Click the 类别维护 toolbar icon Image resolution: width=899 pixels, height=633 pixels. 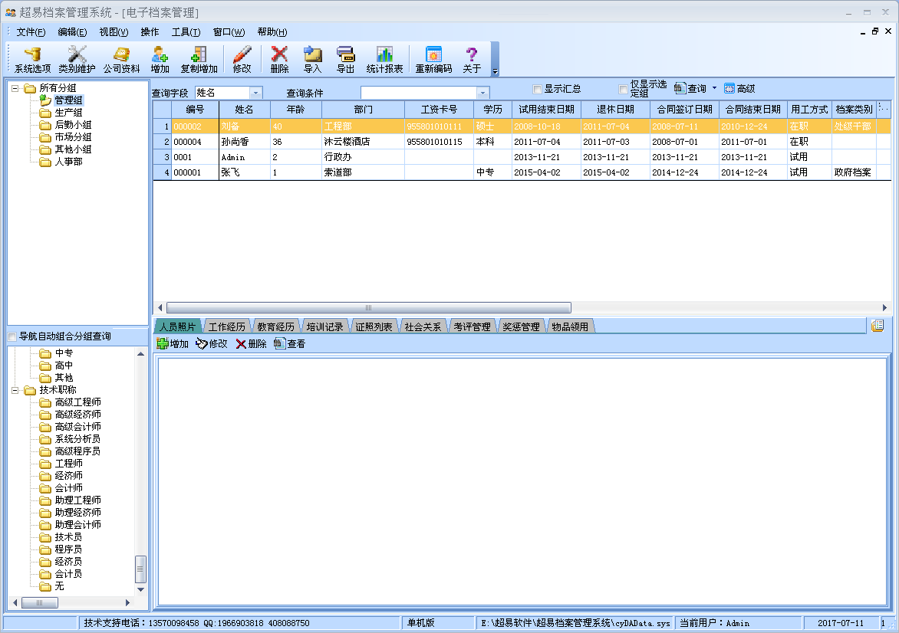point(77,59)
